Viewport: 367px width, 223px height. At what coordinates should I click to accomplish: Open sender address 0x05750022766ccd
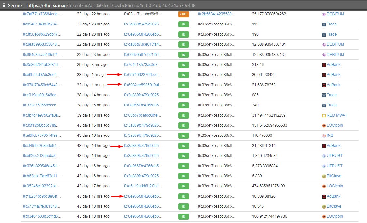pos(143,75)
